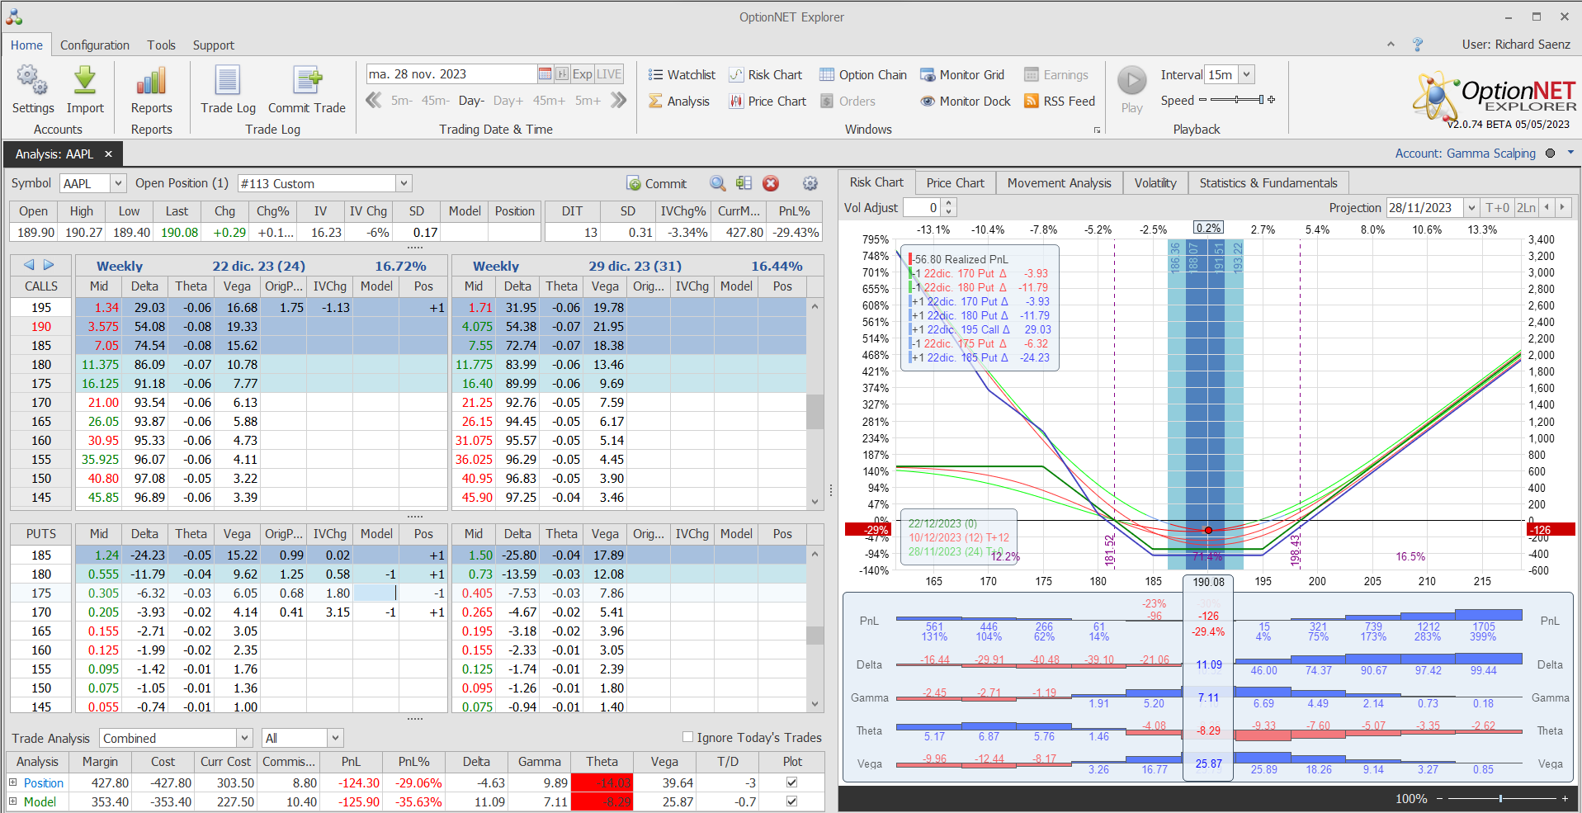Image resolution: width=1582 pixels, height=813 pixels.
Task: Click the Import download arrow icon
Action: click(85, 81)
